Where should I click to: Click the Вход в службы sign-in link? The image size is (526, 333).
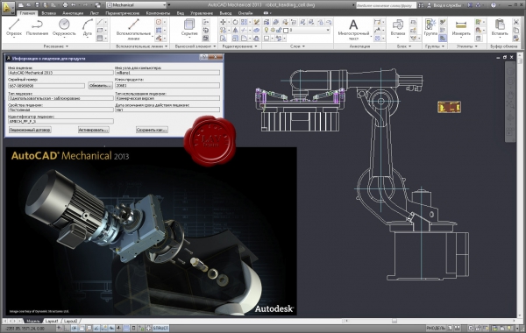(448, 5)
